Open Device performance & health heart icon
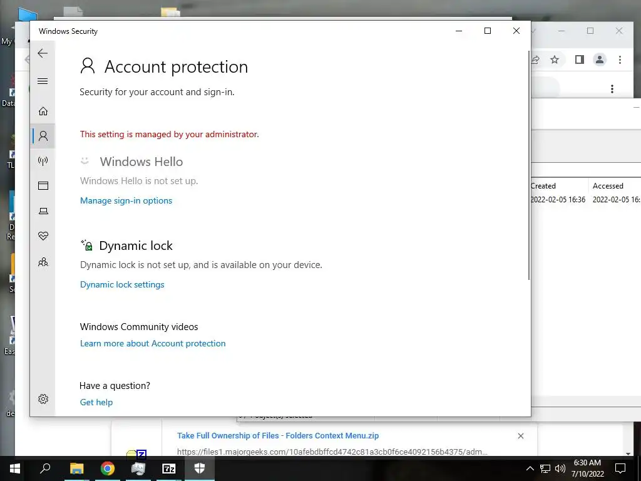The image size is (641, 481). pos(43,236)
